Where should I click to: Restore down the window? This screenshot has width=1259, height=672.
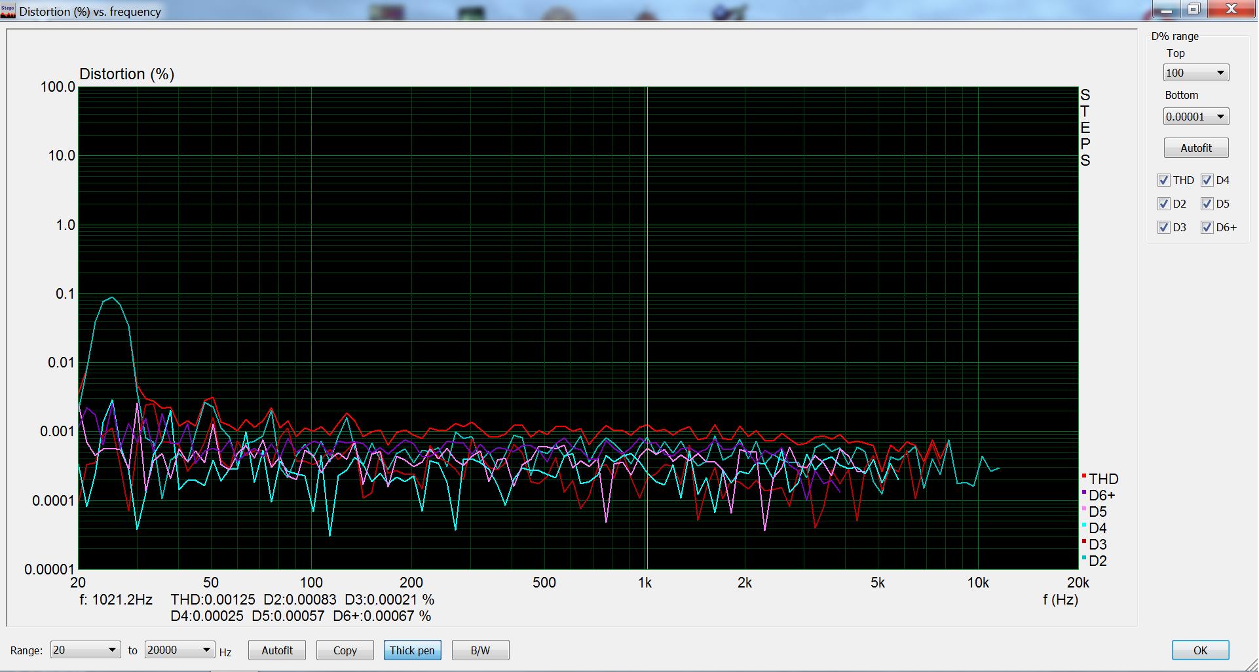point(1194,9)
